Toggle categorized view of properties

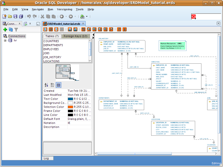tap(52, 85)
